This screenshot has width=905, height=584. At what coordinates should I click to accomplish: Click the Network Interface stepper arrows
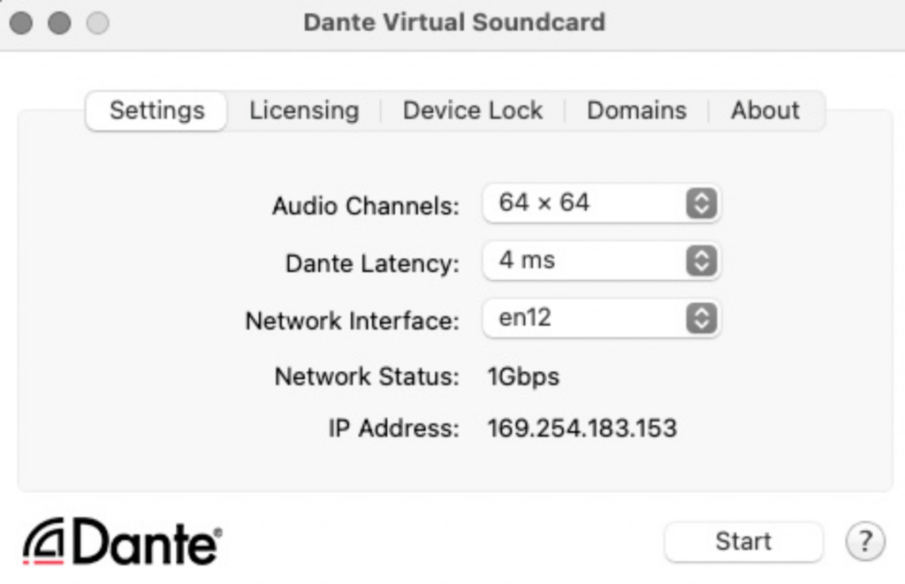click(700, 318)
